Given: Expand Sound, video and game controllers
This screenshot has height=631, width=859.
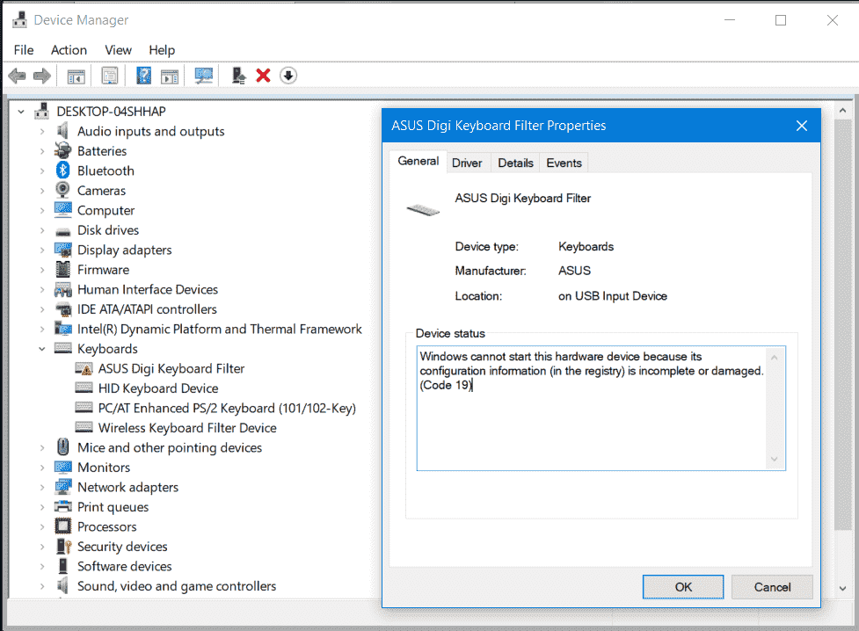Looking at the screenshot, I should tap(42, 586).
